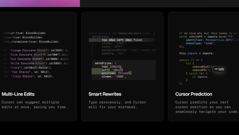Click 'Cursor can suggest multiple edits' description
The width and height of the screenshot is (239, 135).
click(35, 105)
